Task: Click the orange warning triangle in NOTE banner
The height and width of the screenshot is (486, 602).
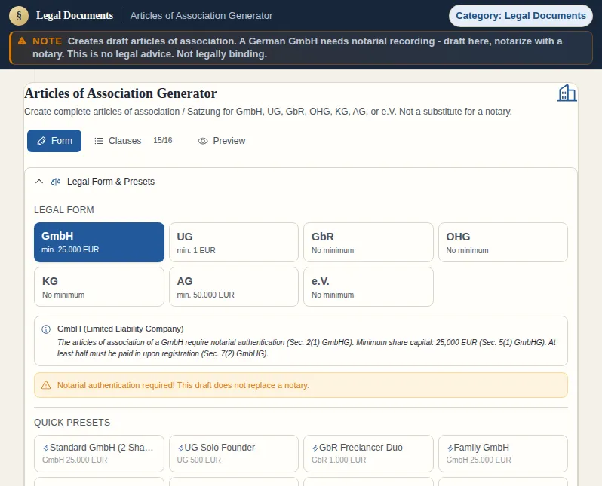Action: pos(22,41)
